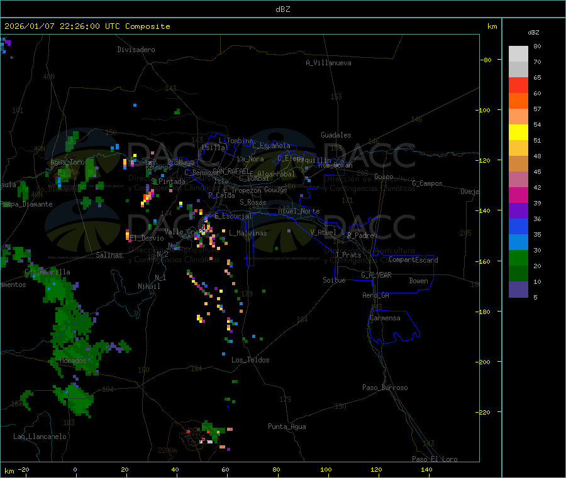Click the 'La_Nora' map label

click(250, 159)
